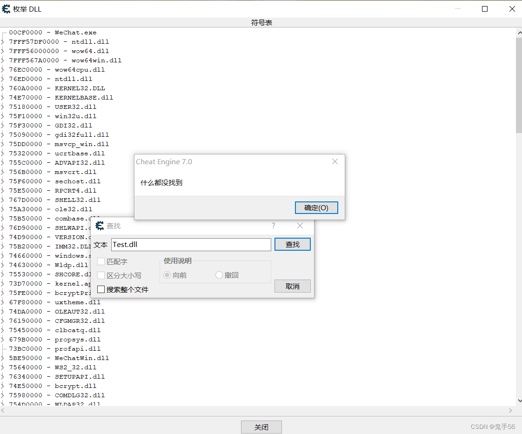The image size is (522, 434).
Task: Toggle the 匹配字 checkbox
Action: pyautogui.click(x=101, y=261)
